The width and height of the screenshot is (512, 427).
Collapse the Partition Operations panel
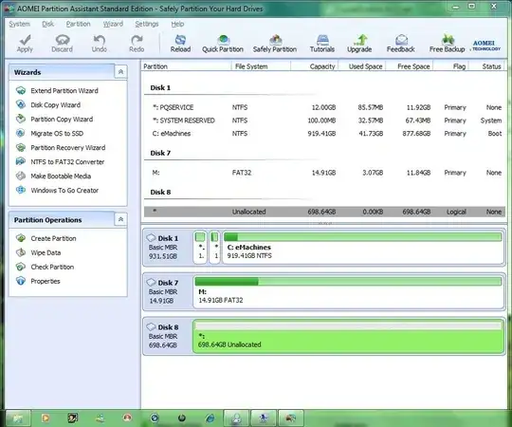(x=120, y=219)
